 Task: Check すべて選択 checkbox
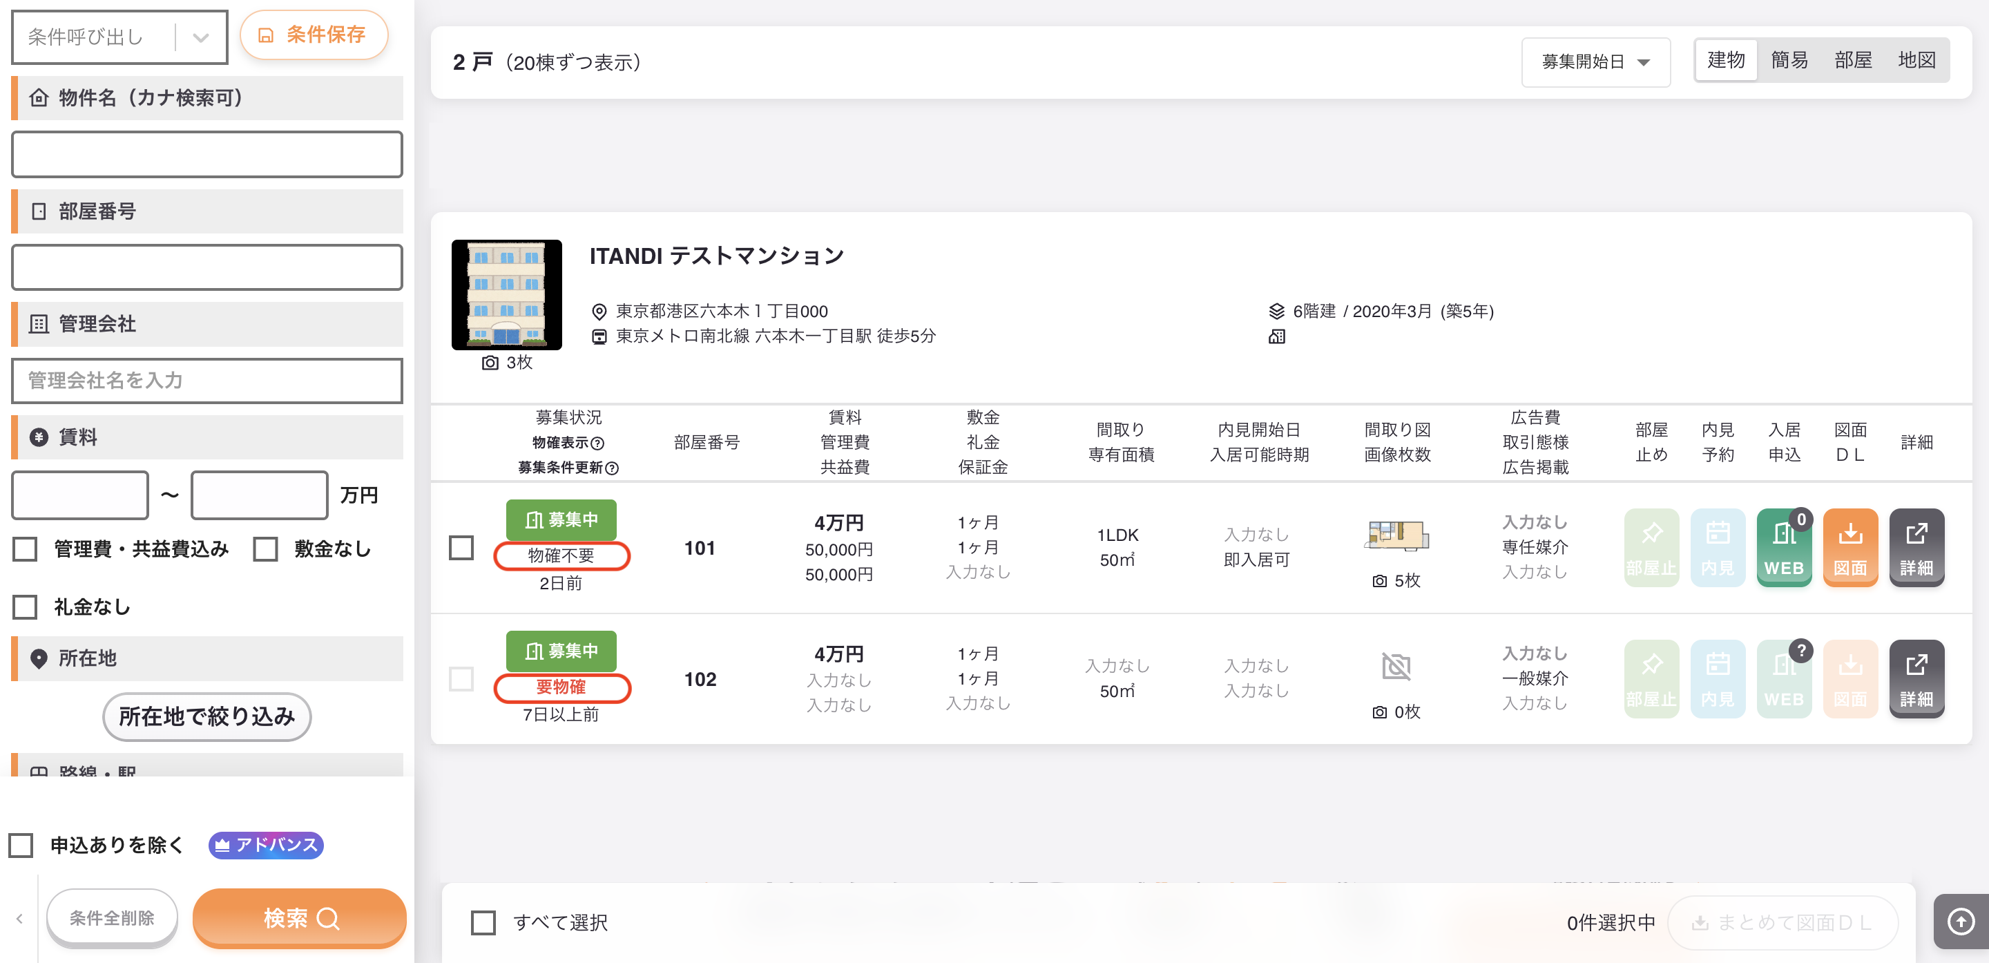[x=483, y=922]
